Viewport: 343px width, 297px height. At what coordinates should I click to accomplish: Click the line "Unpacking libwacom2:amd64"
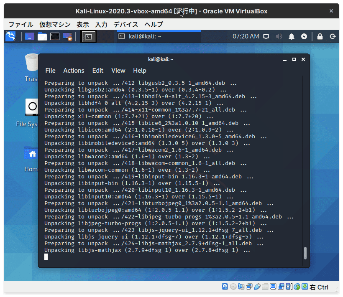click(x=127, y=157)
